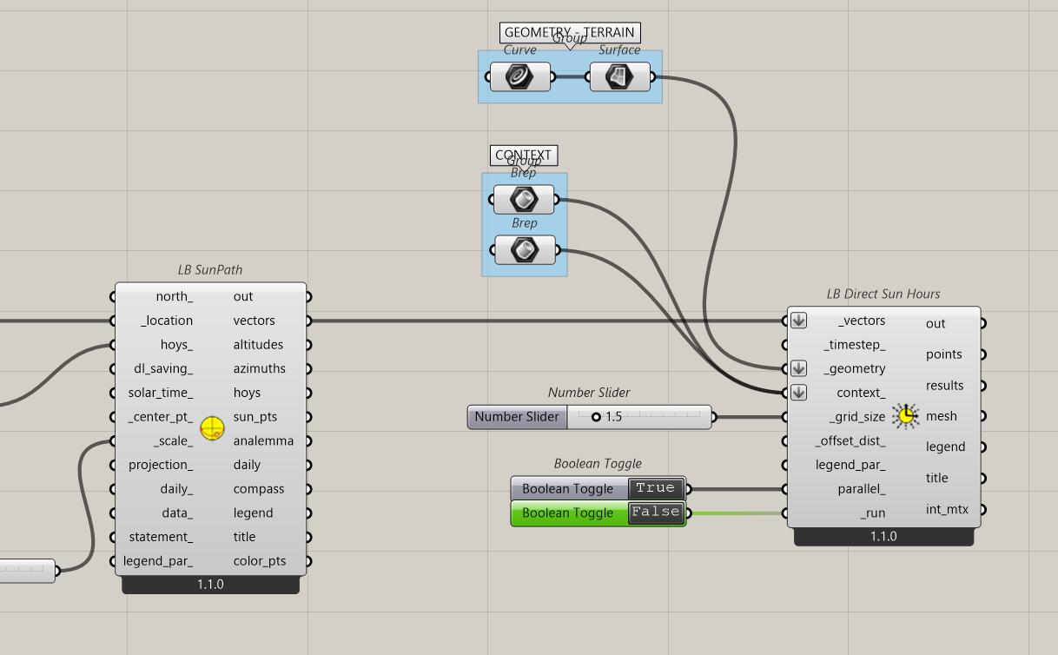Image resolution: width=1058 pixels, height=655 pixels.
Task: Click the Number Slider label
Action: (x=517, y=417)
